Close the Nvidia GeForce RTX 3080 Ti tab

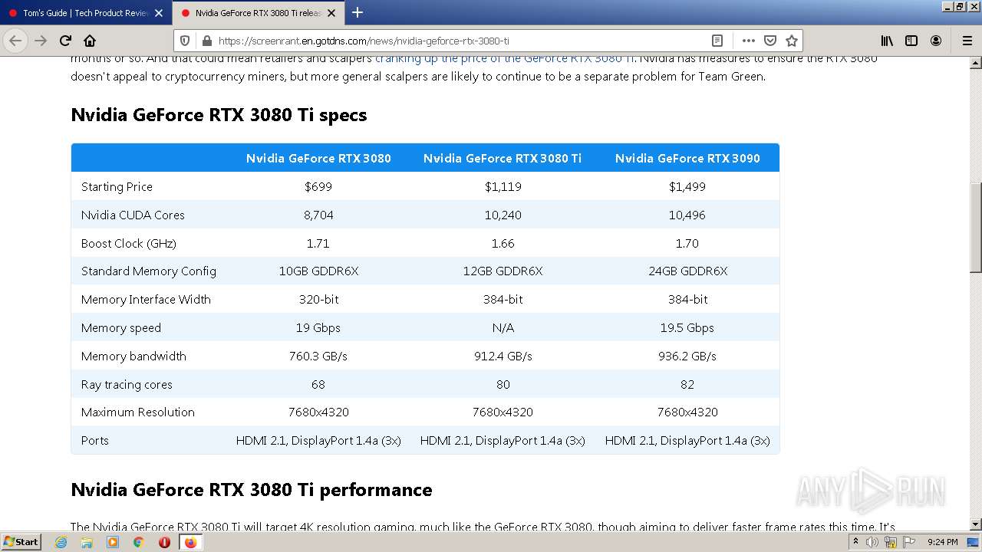pos(331,13)
